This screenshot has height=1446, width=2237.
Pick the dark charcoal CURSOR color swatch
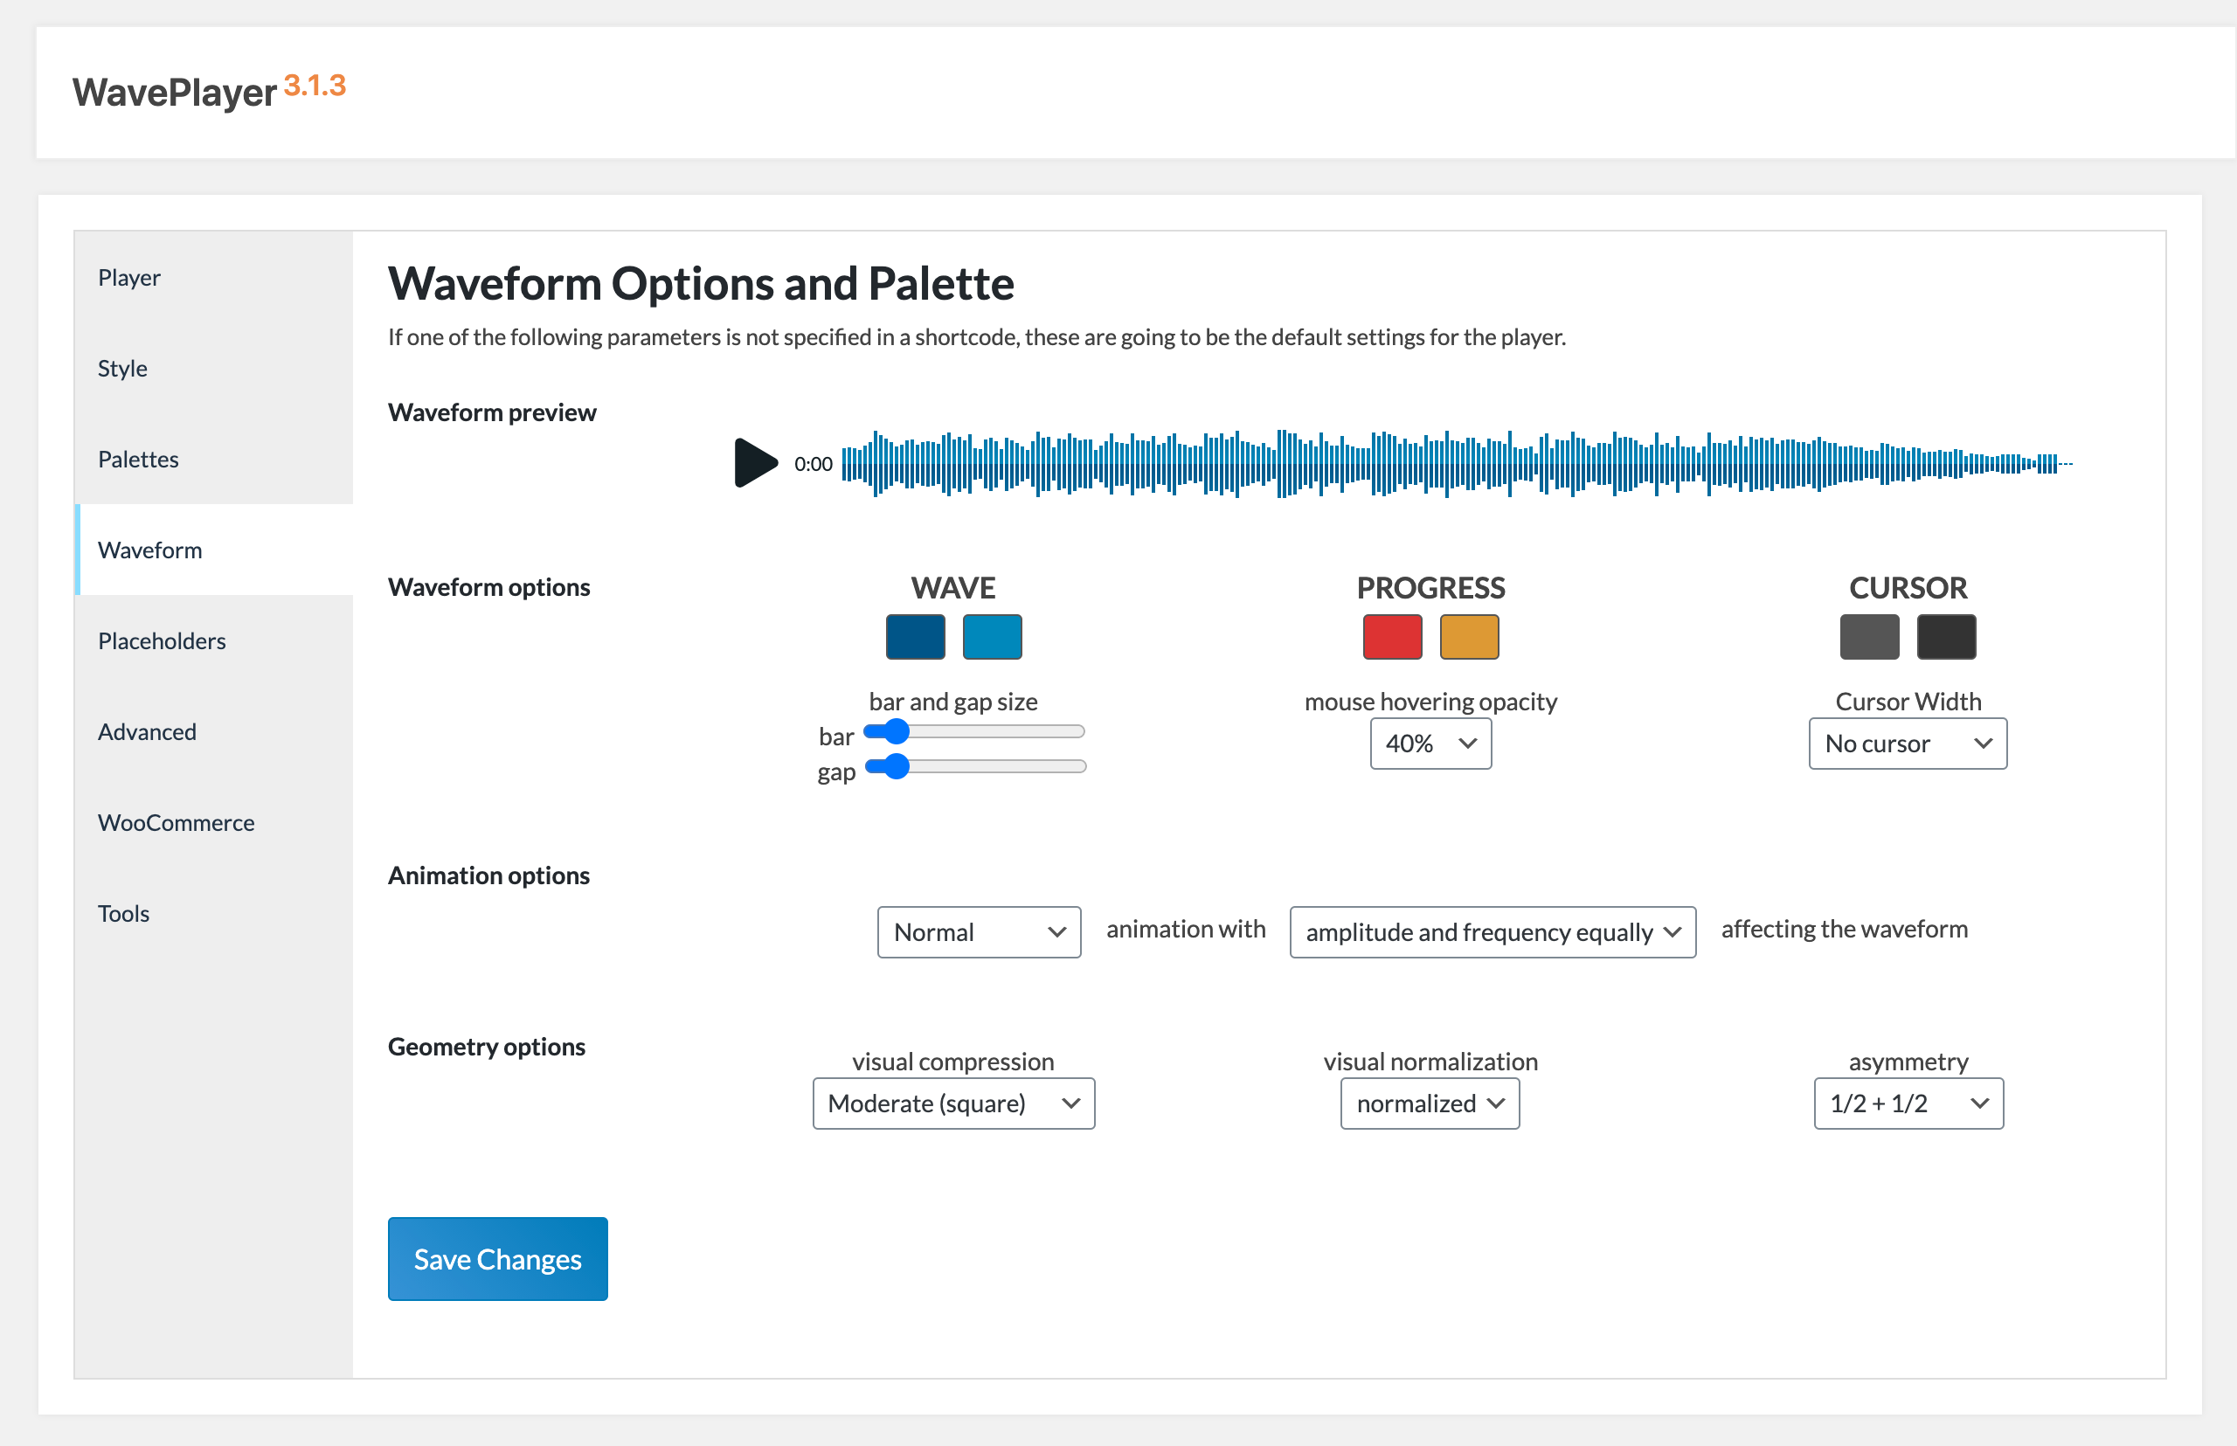tap(1946, 638)
